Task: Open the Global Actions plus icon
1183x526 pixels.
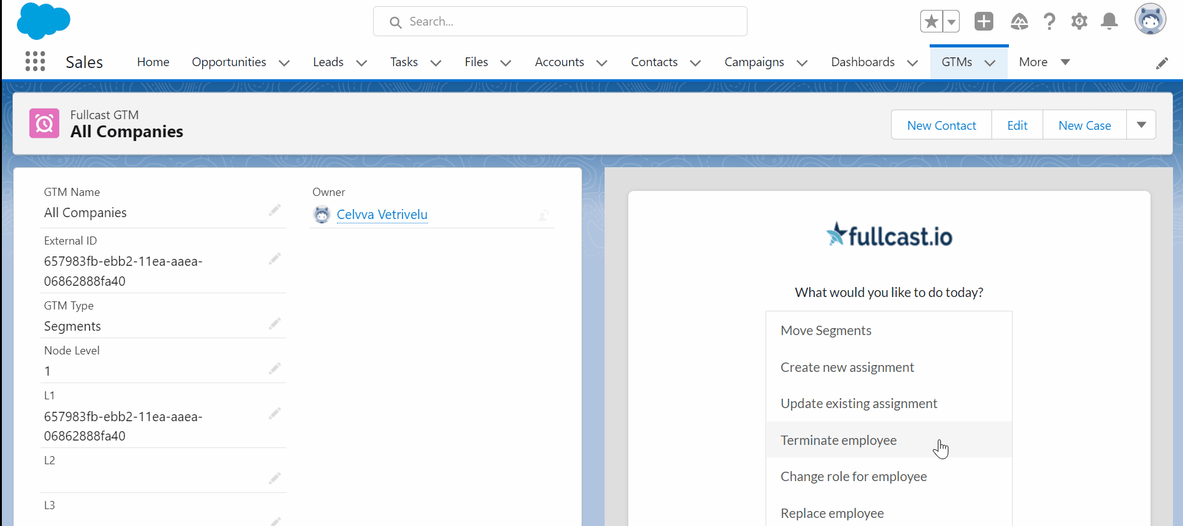Action: tap(984, 21)
